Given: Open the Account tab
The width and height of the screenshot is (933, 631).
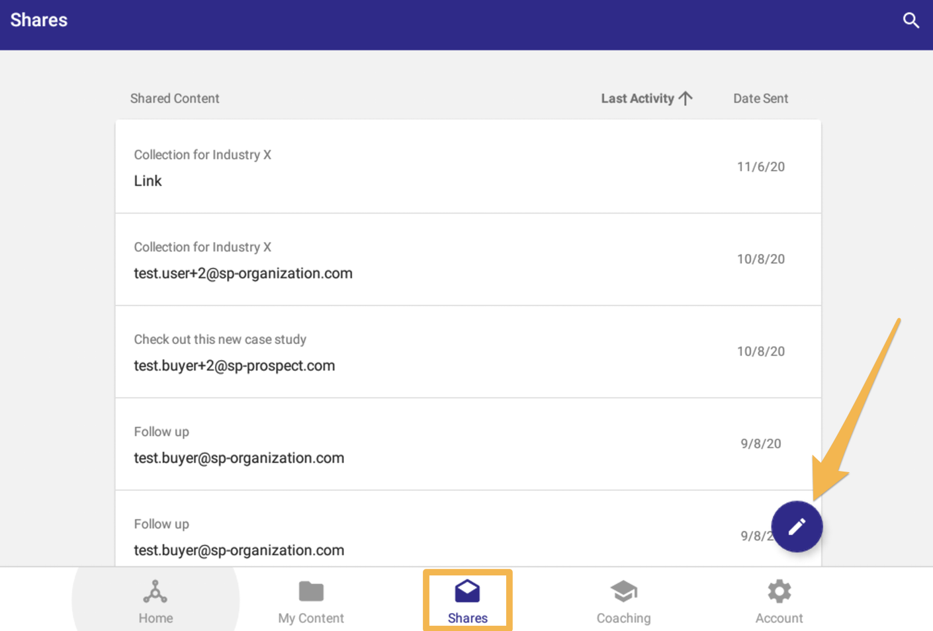Looking at the screenshot, I should pyautogui.click(x=779, y=601).
